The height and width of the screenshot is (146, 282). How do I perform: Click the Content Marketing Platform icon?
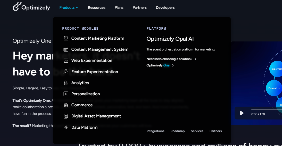pyautogui.click(x=66, y=38)
